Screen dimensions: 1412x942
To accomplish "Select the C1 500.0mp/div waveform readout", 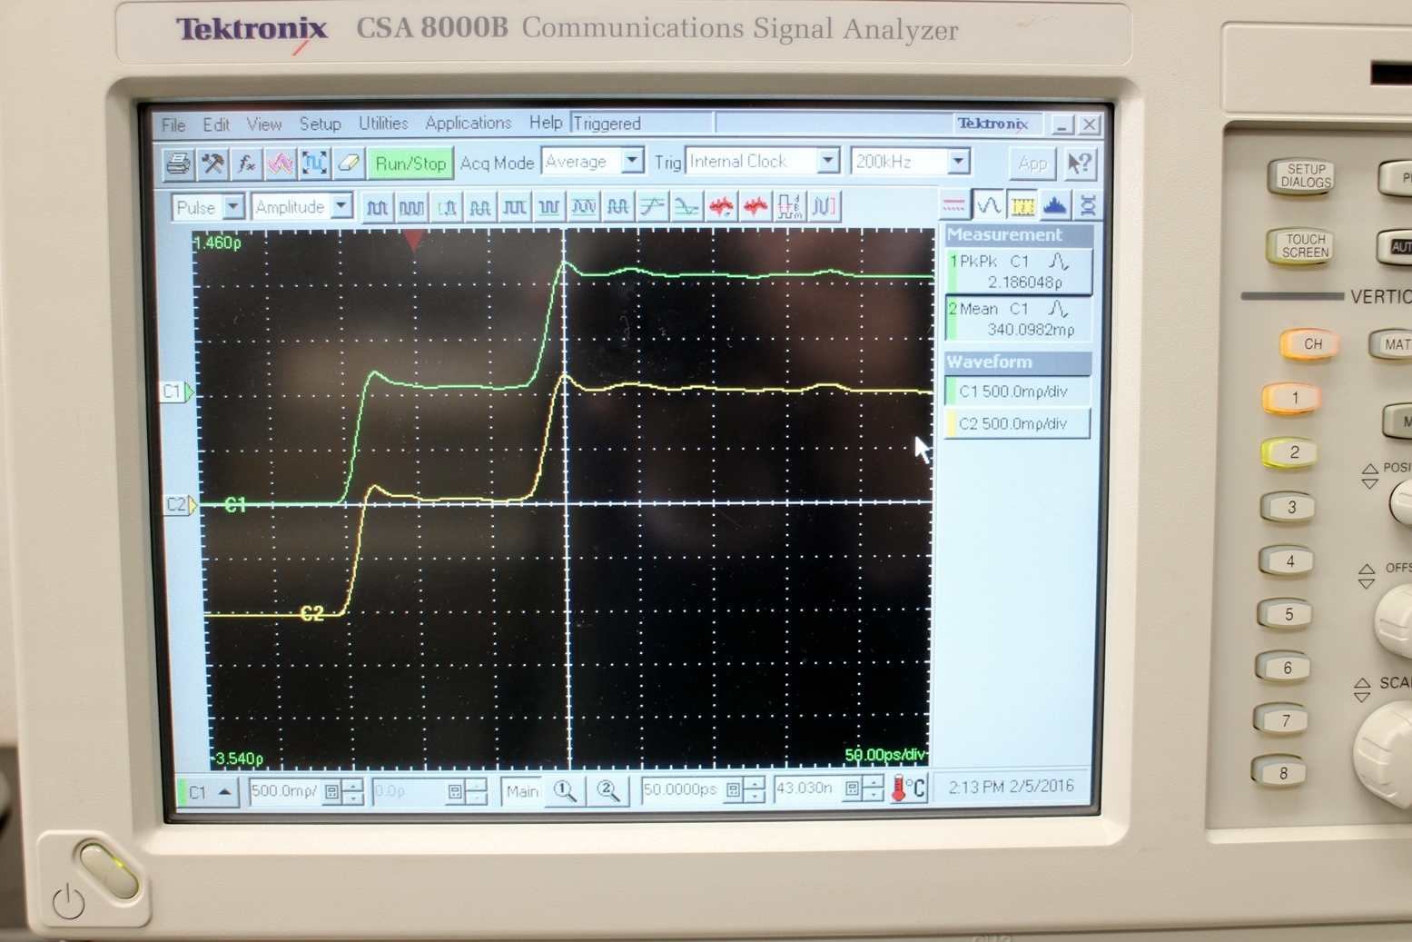I will pyautogui.click(x=1017, y=392).
